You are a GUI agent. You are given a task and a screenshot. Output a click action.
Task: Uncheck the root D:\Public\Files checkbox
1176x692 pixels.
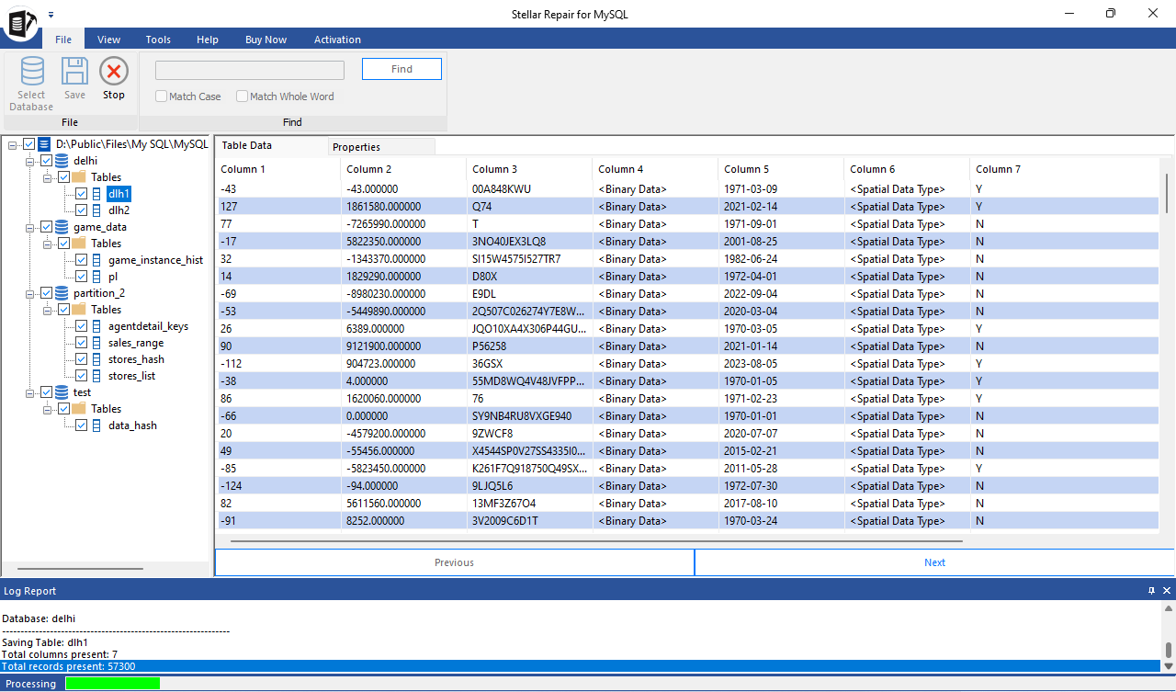(x=28, y=144)
